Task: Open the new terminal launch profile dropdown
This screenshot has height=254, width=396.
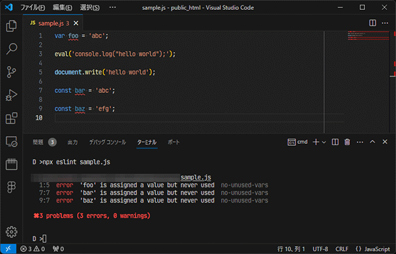Action: click(x=324, y=142)
